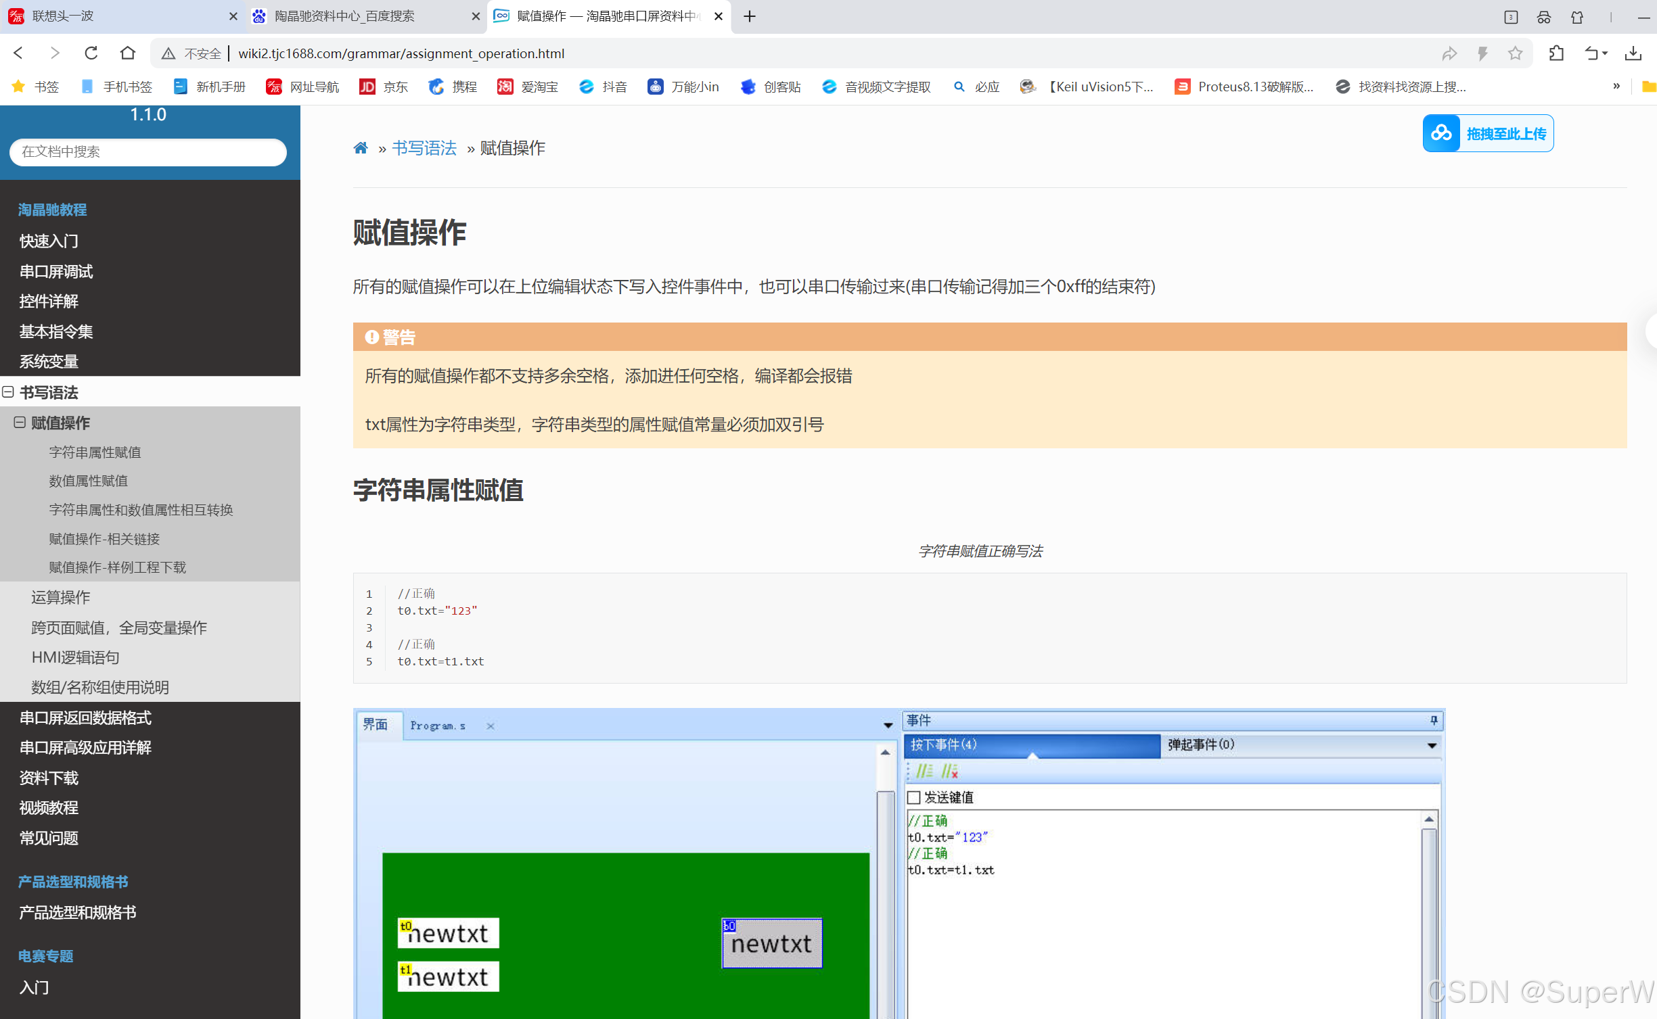The width and height of the screenshot is (1657, 1019).
Task: Collapse the 书写语法 tree section
Action: pyautogui.click(x=8, y=392)
